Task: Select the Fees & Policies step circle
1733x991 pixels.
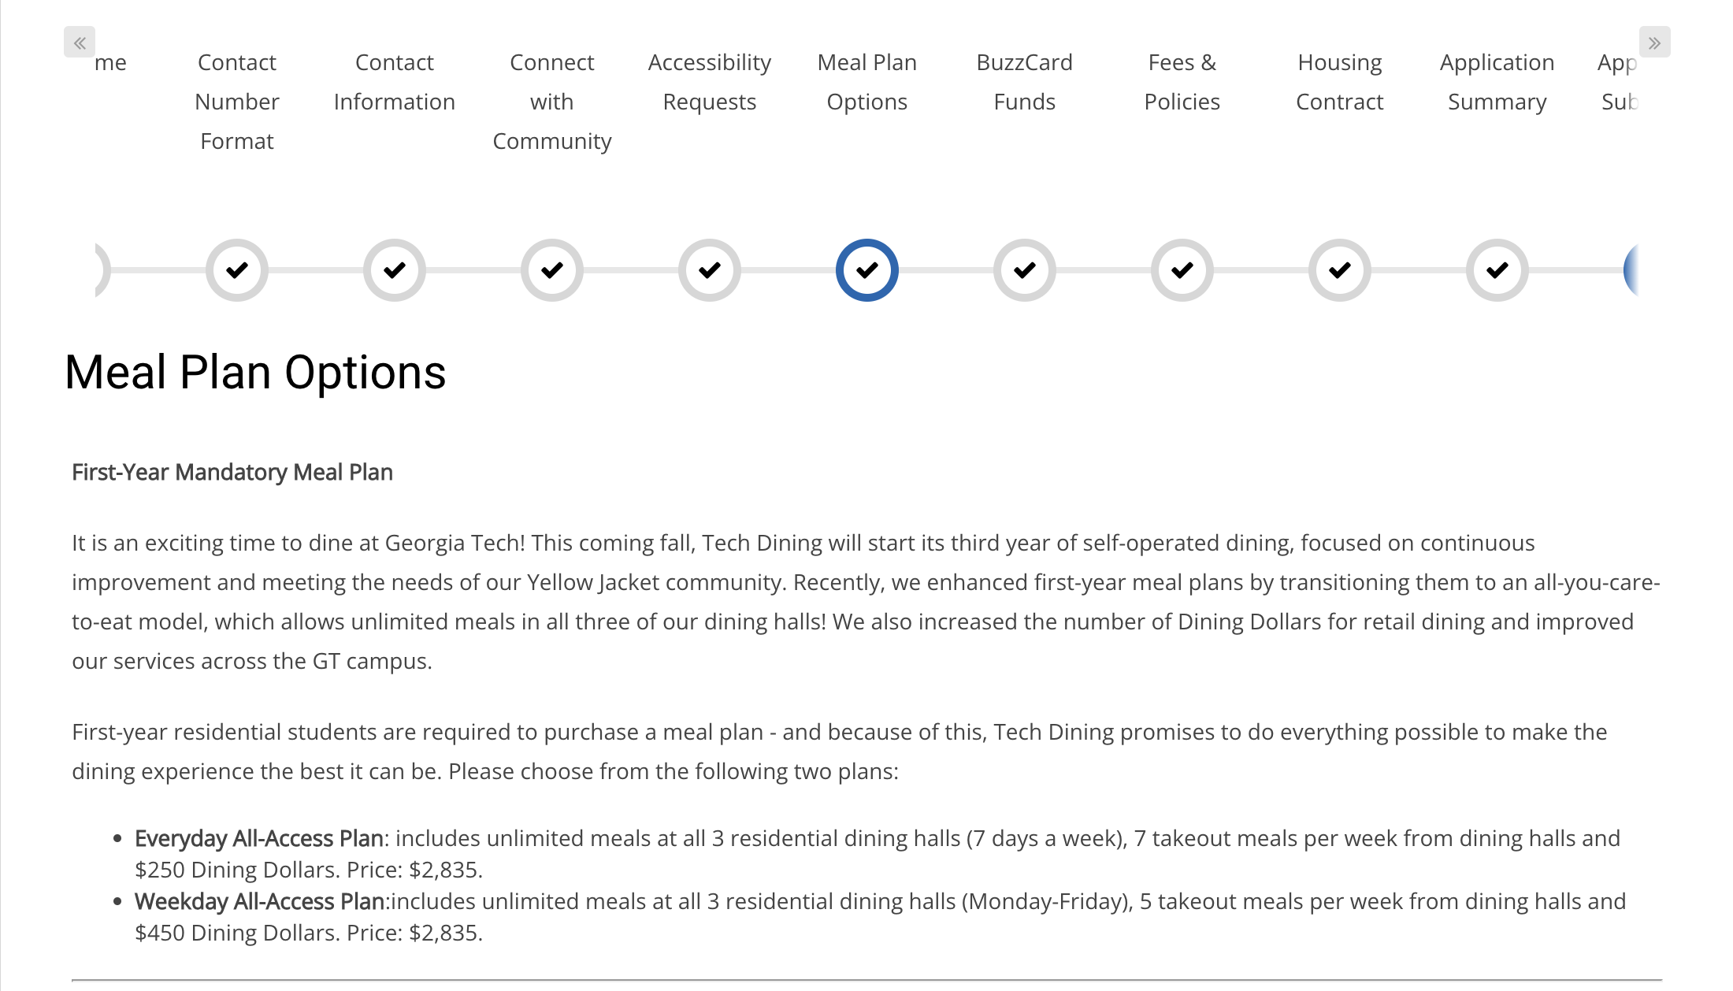Action: (1182, 270)
